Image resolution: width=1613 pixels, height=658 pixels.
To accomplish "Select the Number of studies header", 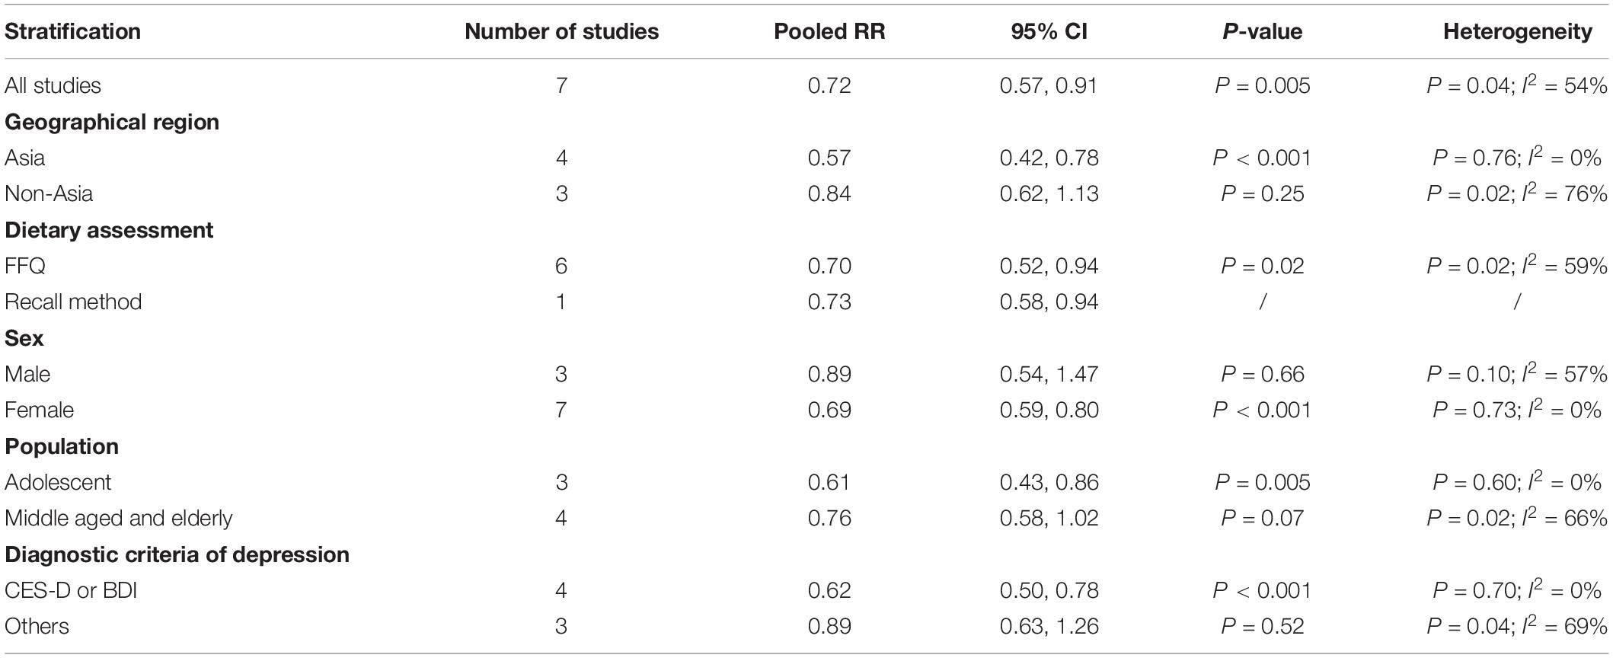I will point(562,31).
